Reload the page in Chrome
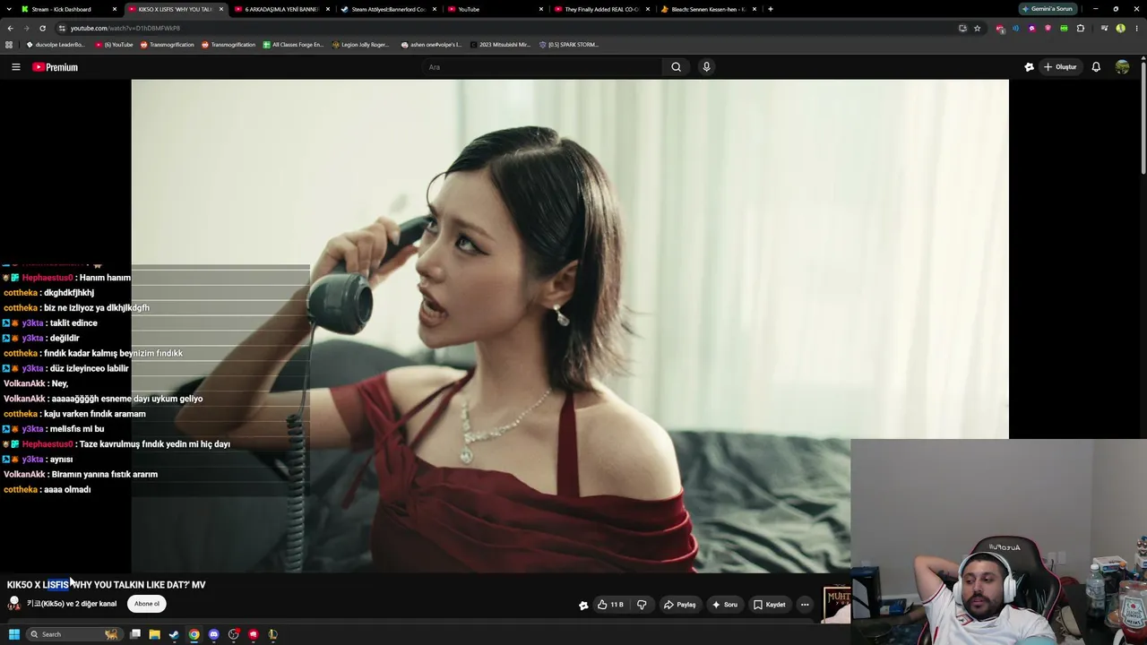 (42, 28)
